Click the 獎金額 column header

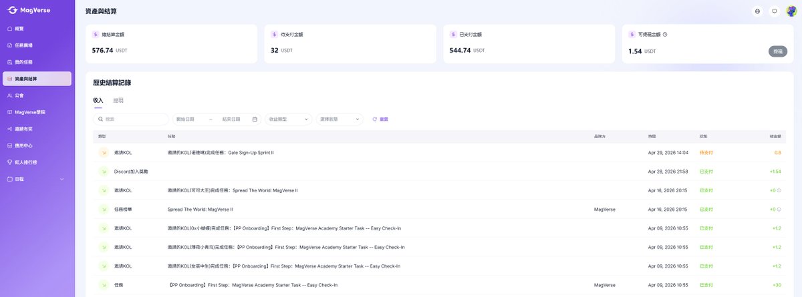coord(775,135)
